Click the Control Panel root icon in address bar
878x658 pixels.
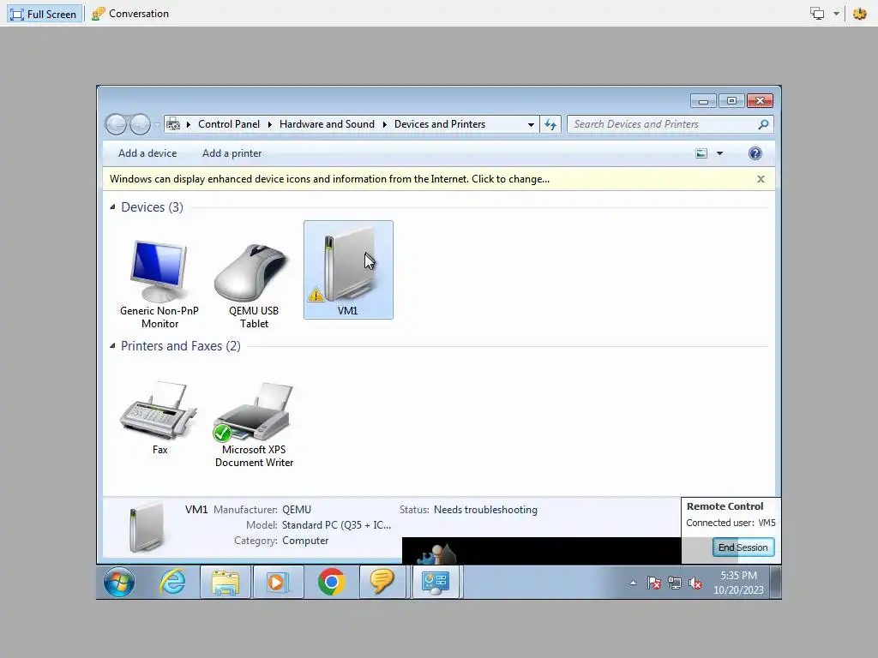[x=173, y=124]
